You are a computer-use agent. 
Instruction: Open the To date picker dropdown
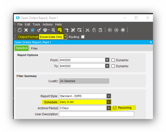[x=107, y=66]
